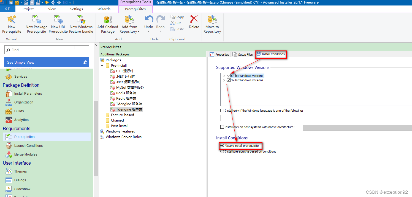Viewport: 412px width, 197px height.
Task: Open Slideshow page in sidebar
Action: [x=22, y=189]
